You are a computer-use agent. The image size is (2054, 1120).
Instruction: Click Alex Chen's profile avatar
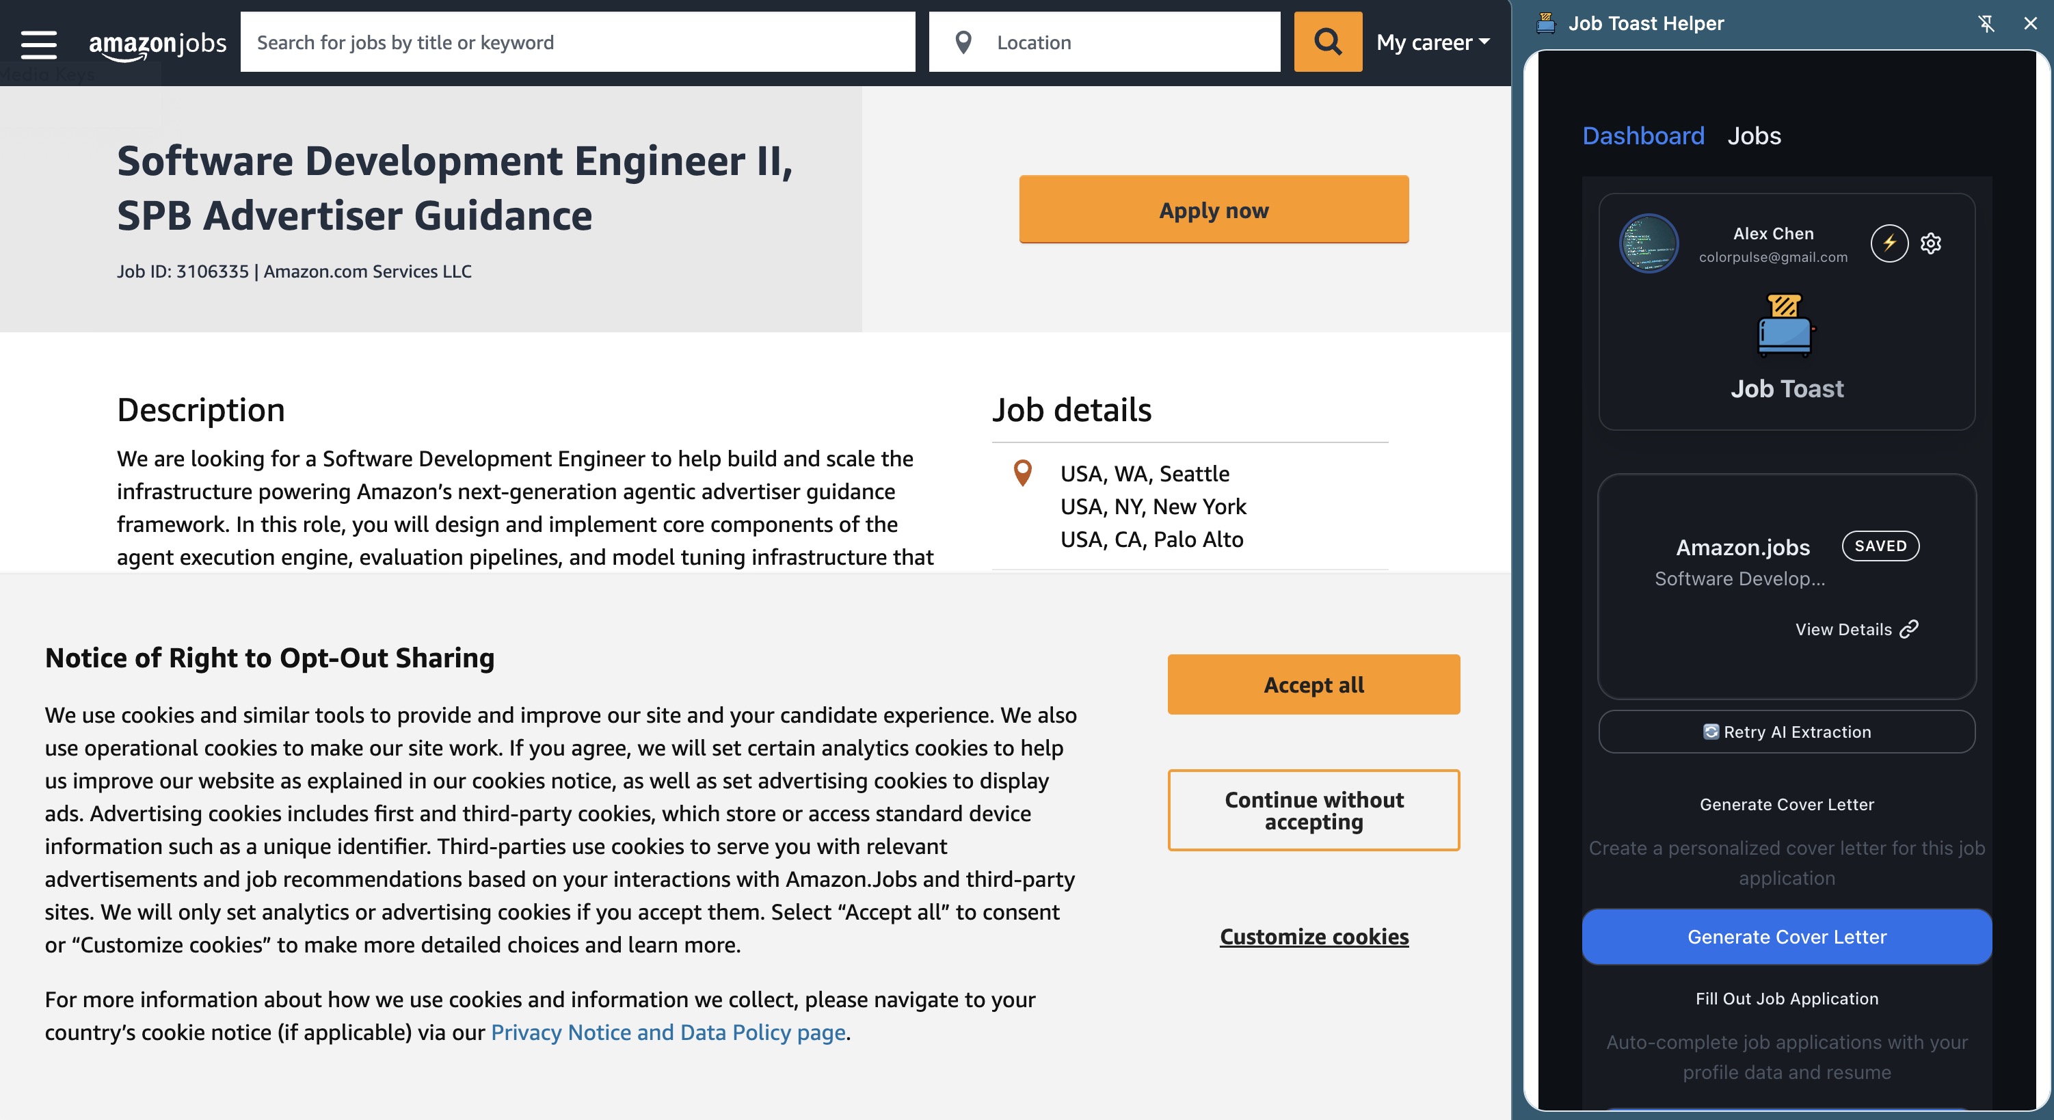1648,243
